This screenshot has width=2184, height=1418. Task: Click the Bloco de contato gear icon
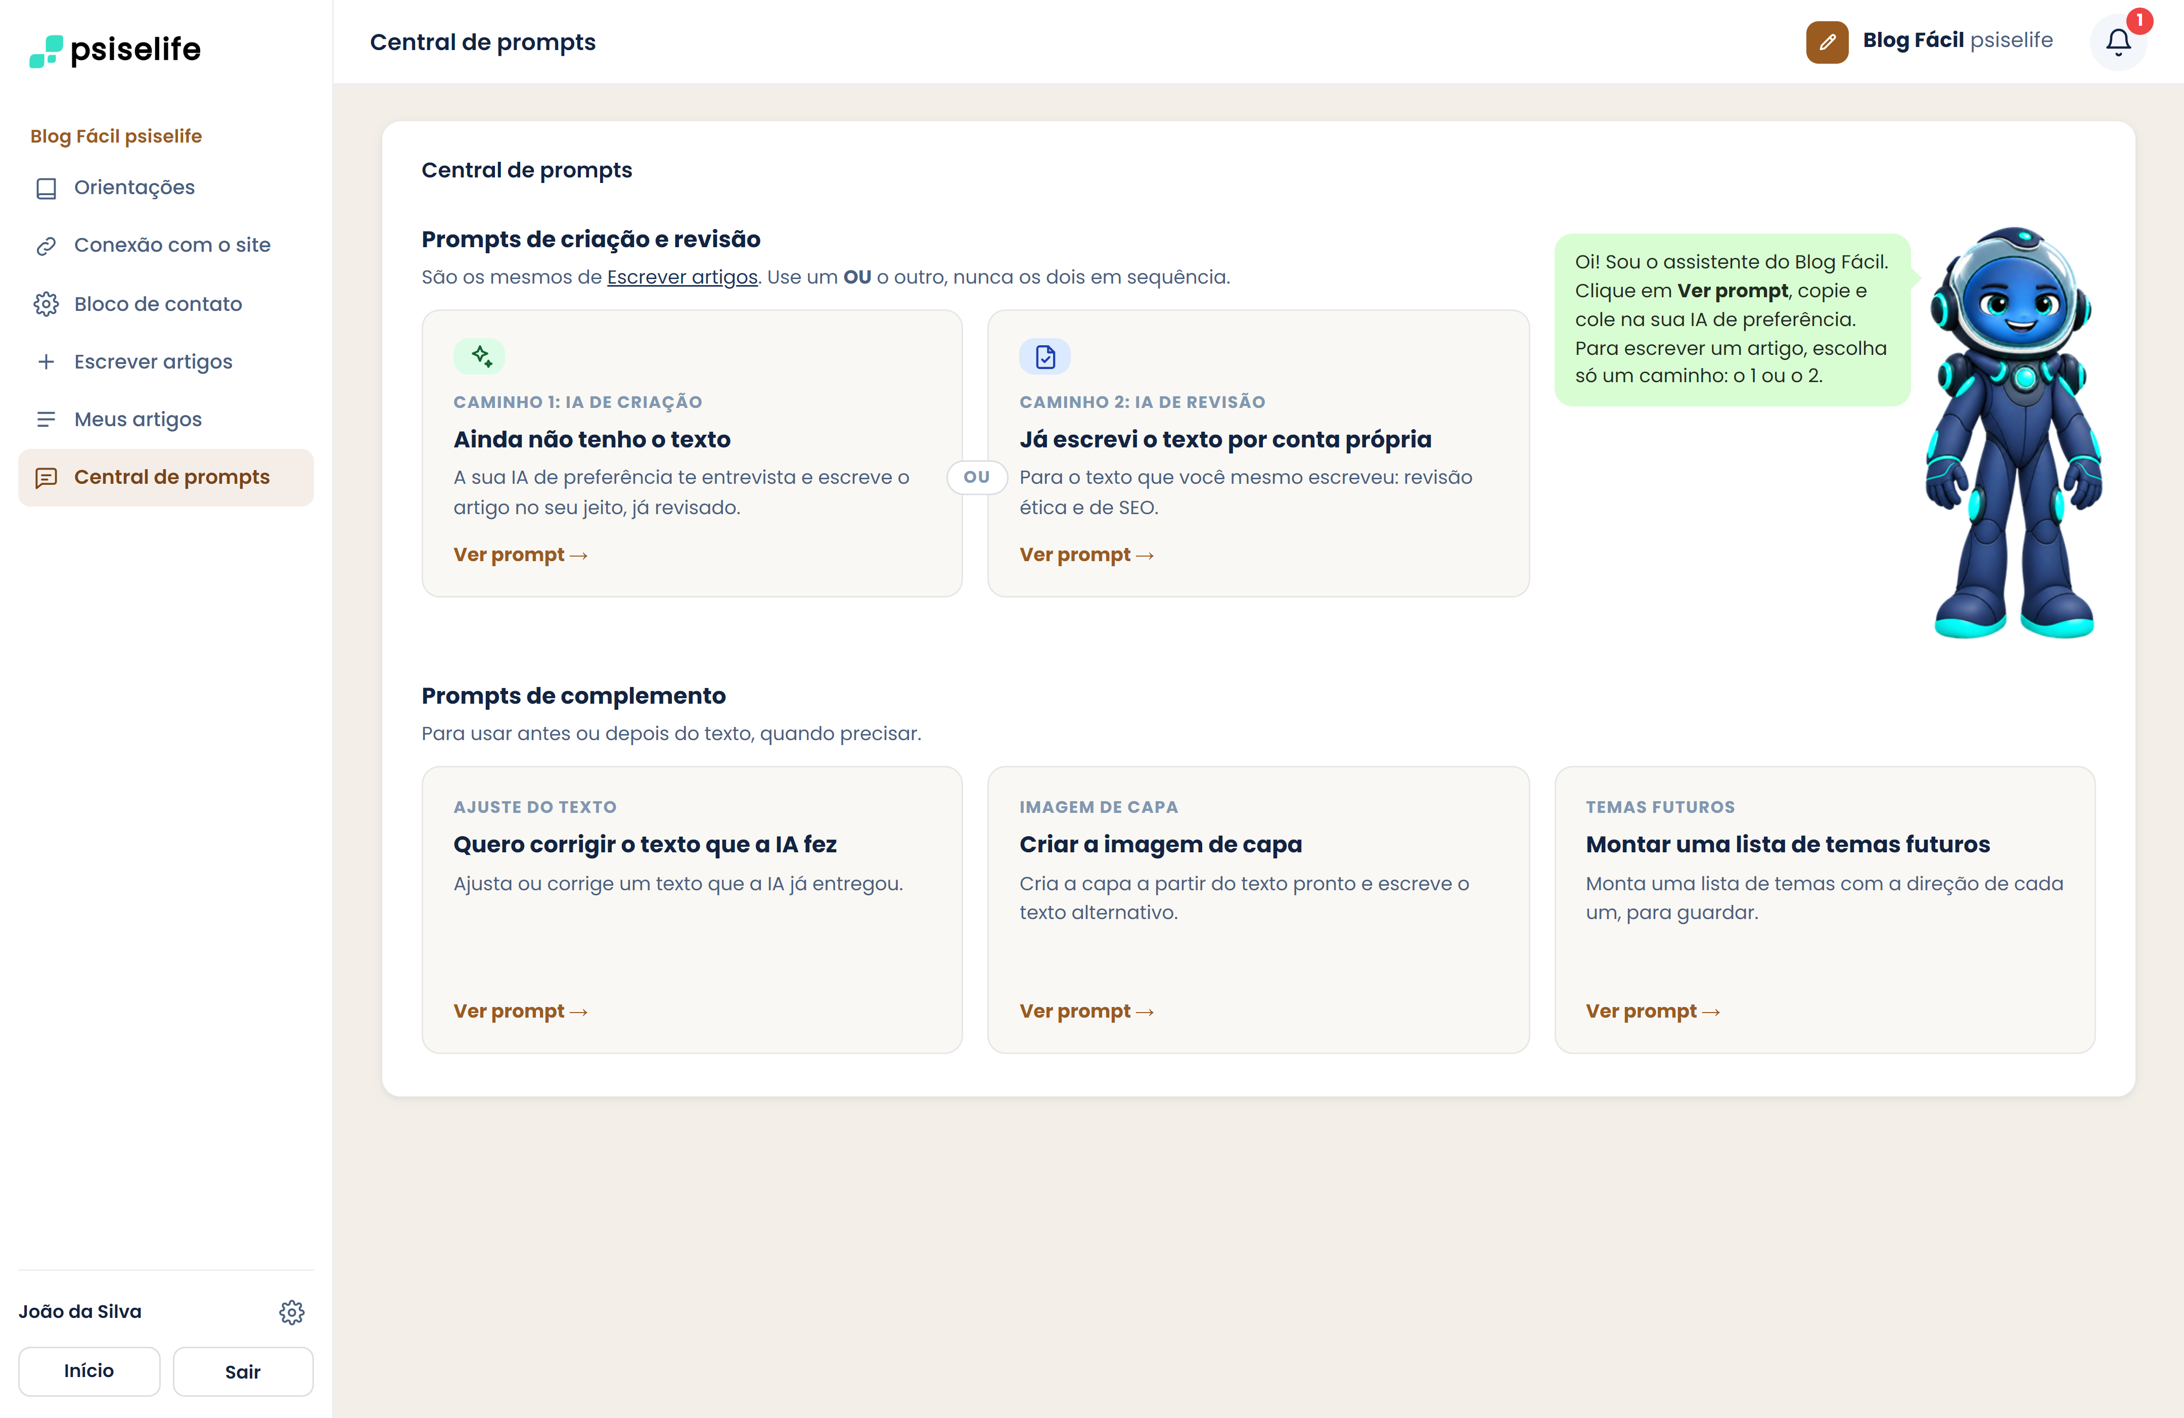[x=46, y=304]
